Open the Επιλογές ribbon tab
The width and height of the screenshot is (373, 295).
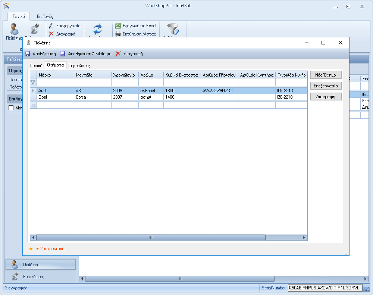[45, 16]
